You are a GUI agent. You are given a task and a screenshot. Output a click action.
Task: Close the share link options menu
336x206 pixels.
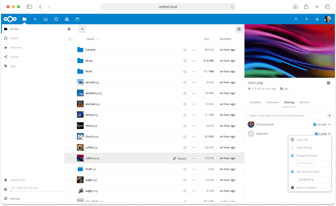(329, 134)
